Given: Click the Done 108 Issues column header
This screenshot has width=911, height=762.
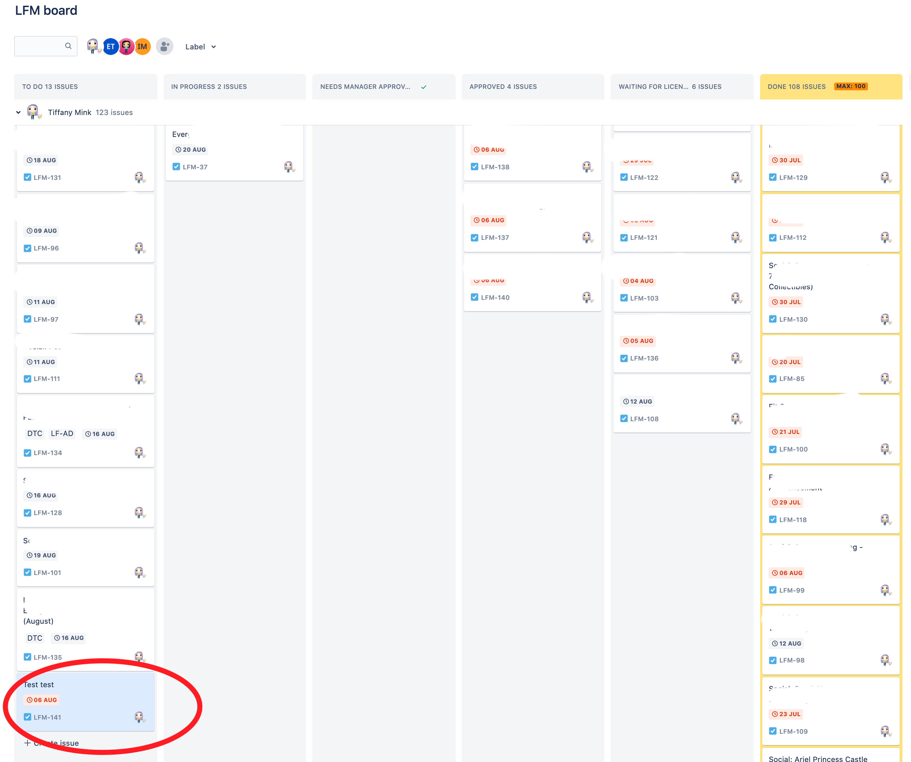Looking at the screenshot, I should pyautogui.click(x=796, y=86).
